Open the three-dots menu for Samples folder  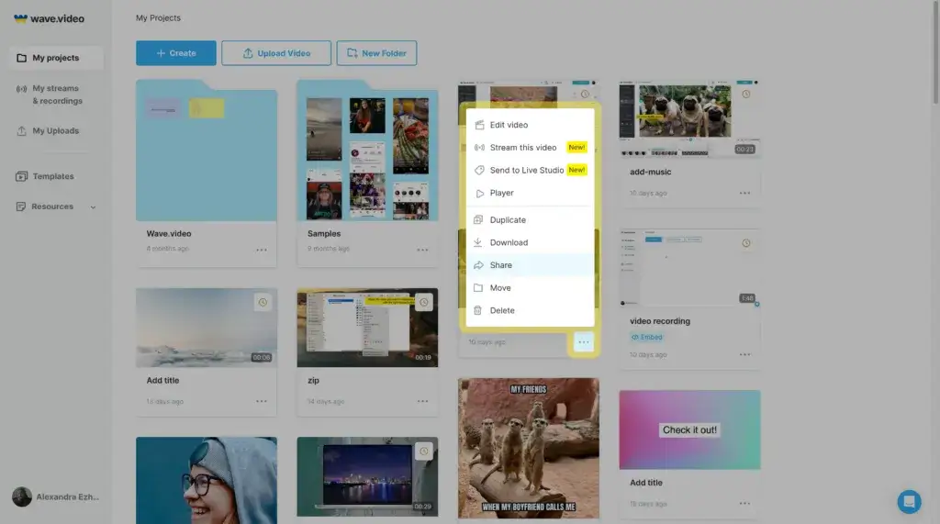coord(422,250)
